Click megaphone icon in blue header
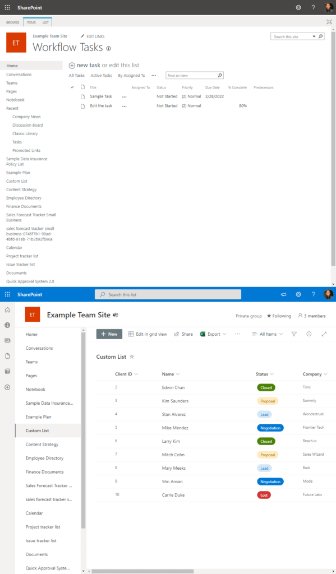Screen dimensions: 336x574 coord(284,294)
